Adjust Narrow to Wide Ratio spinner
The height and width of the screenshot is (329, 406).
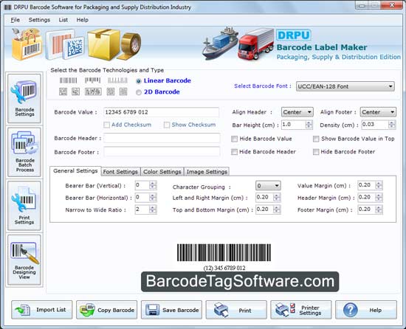click(x=153, y=209)
